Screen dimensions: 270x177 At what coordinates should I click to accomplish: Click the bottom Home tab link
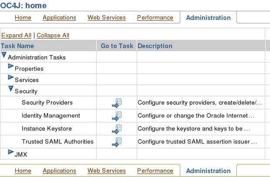pyautogui.click(x=23, y=171)
